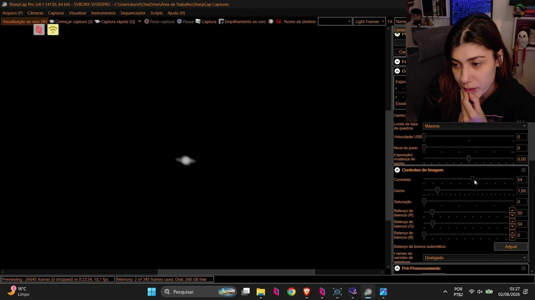Open the Nome de destino combo box
Image resolution: width=535 pixels, height=300 pixels.
click(335, 21)
